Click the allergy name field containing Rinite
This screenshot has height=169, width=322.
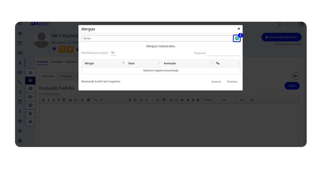[x=156, y=38]
